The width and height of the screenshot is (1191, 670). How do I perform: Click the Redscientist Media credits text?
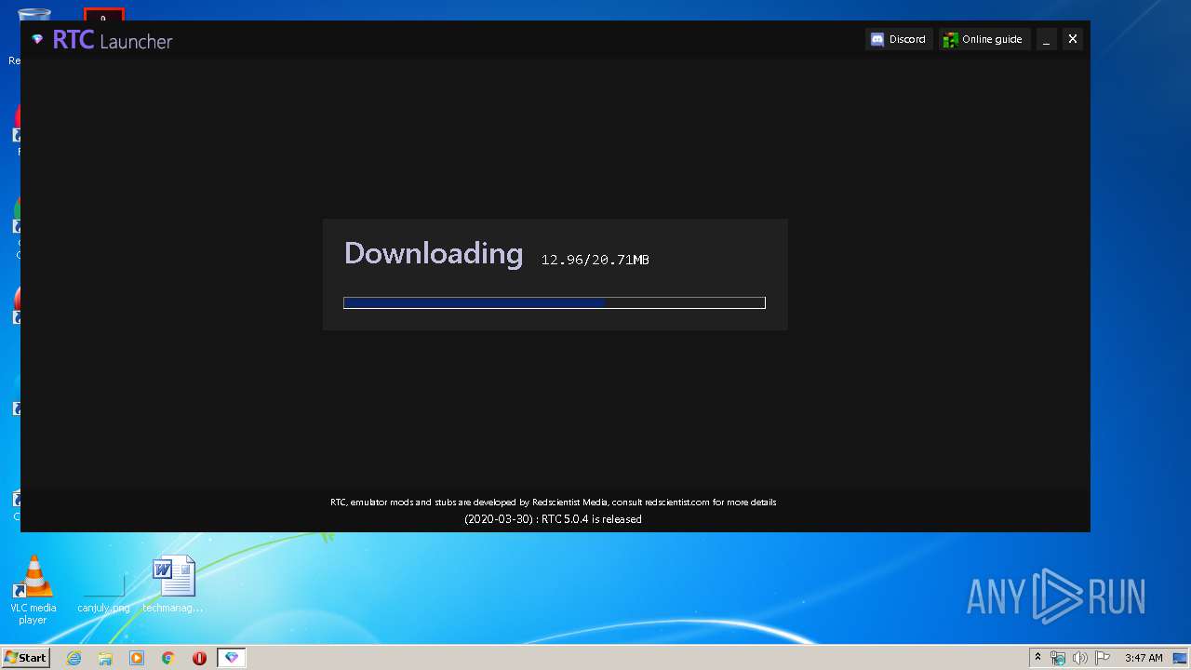pyautogui.click(x=553, y=502)
